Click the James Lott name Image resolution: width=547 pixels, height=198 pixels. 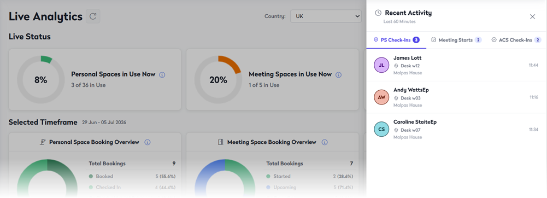click(408, 58)
